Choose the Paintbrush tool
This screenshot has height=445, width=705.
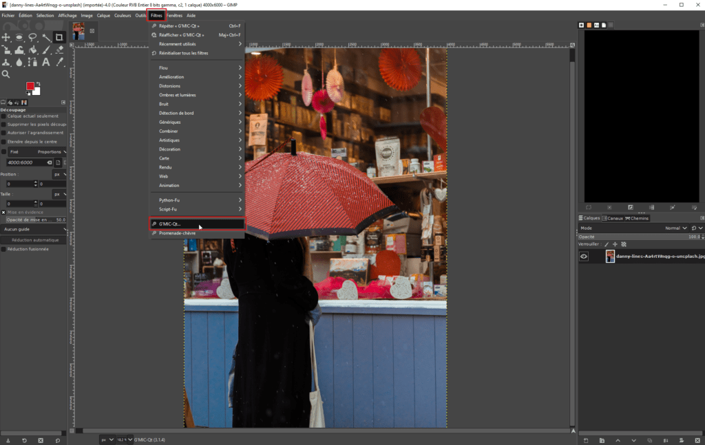pyautogui.click(x=45, y=50)
